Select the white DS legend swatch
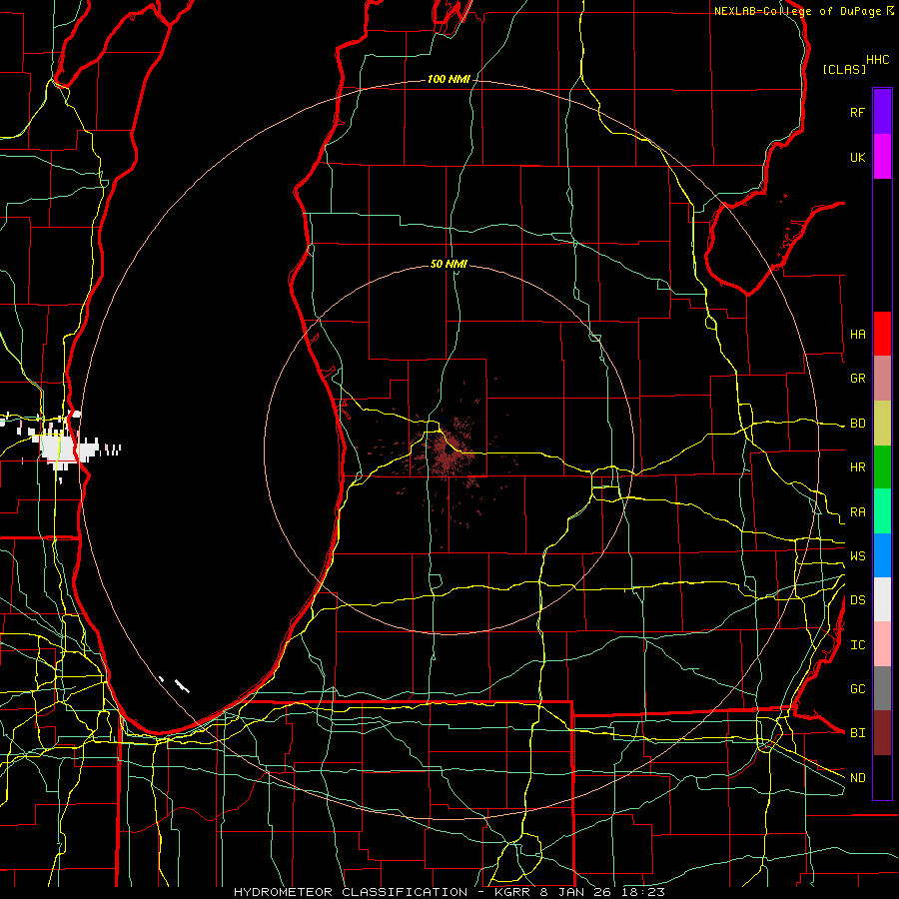Viewport: 899px width, 899px height. pyautogui.click(x=882, y=599)
